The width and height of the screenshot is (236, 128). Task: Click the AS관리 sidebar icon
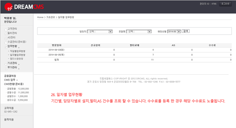tap(6, 39)
